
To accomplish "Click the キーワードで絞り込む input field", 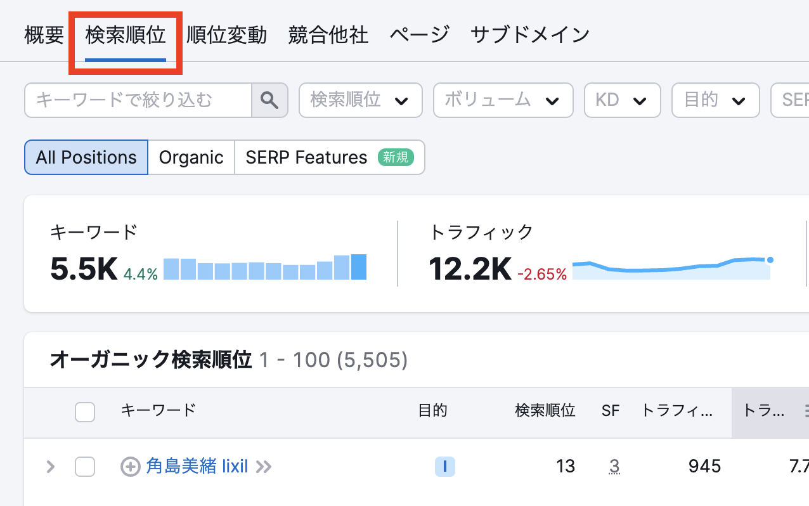I will [137, 100].
